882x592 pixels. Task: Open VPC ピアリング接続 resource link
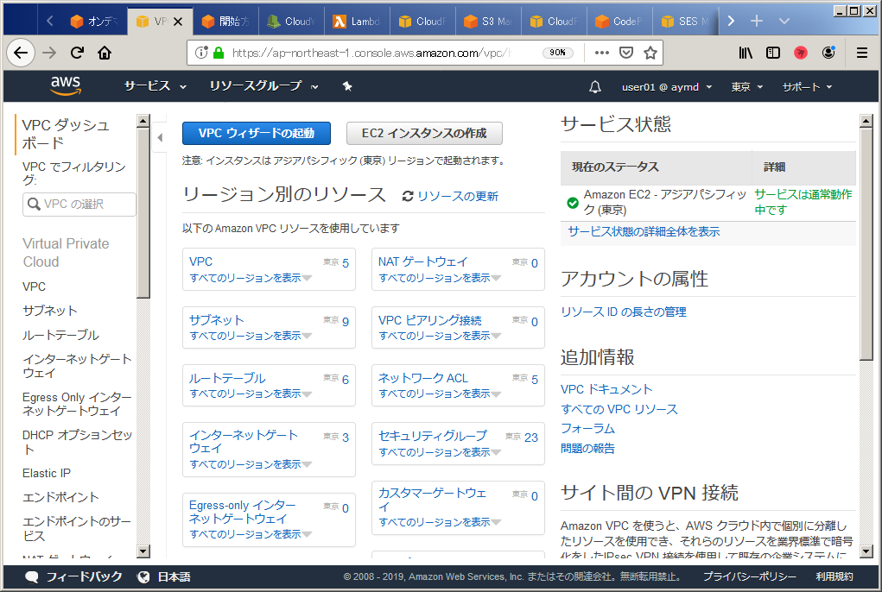[429, 320]
